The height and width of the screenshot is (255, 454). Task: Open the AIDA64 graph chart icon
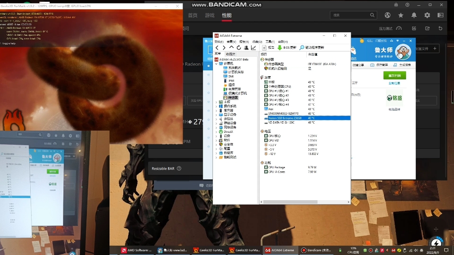click(254, 48)
